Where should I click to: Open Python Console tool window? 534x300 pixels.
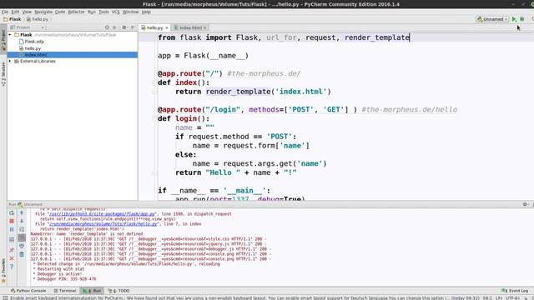28,291
